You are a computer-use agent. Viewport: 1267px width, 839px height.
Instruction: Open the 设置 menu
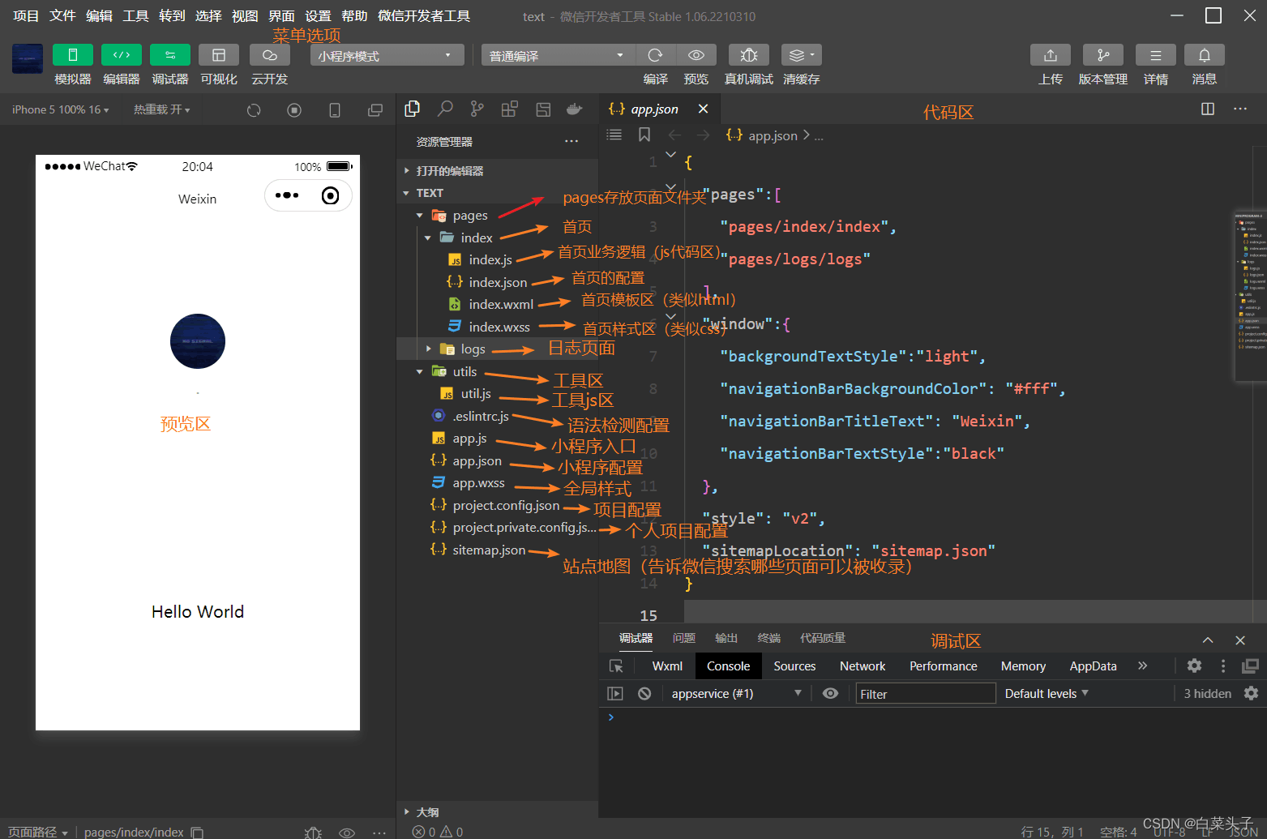pos(318,16)
